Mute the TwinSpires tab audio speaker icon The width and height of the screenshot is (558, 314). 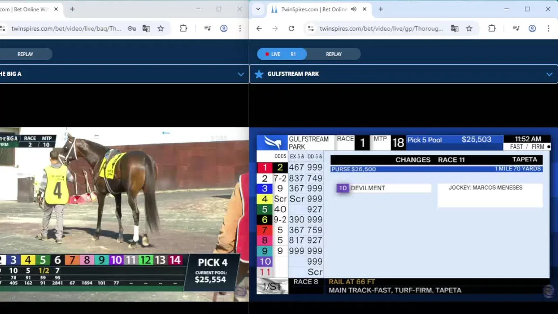click(x=354, y=9)
